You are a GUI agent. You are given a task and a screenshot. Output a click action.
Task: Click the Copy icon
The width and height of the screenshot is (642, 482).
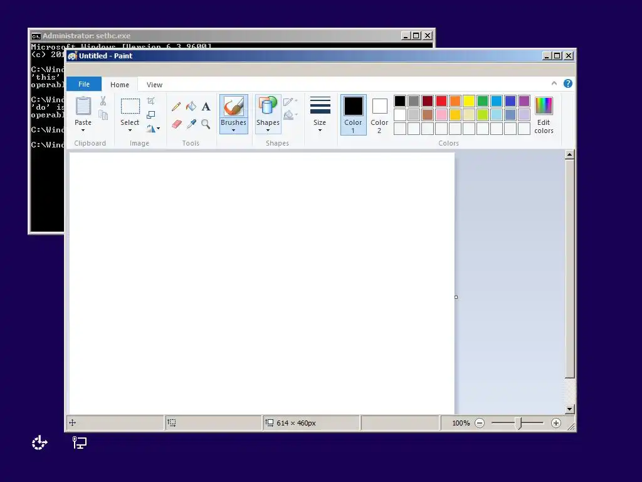(103, 115)
